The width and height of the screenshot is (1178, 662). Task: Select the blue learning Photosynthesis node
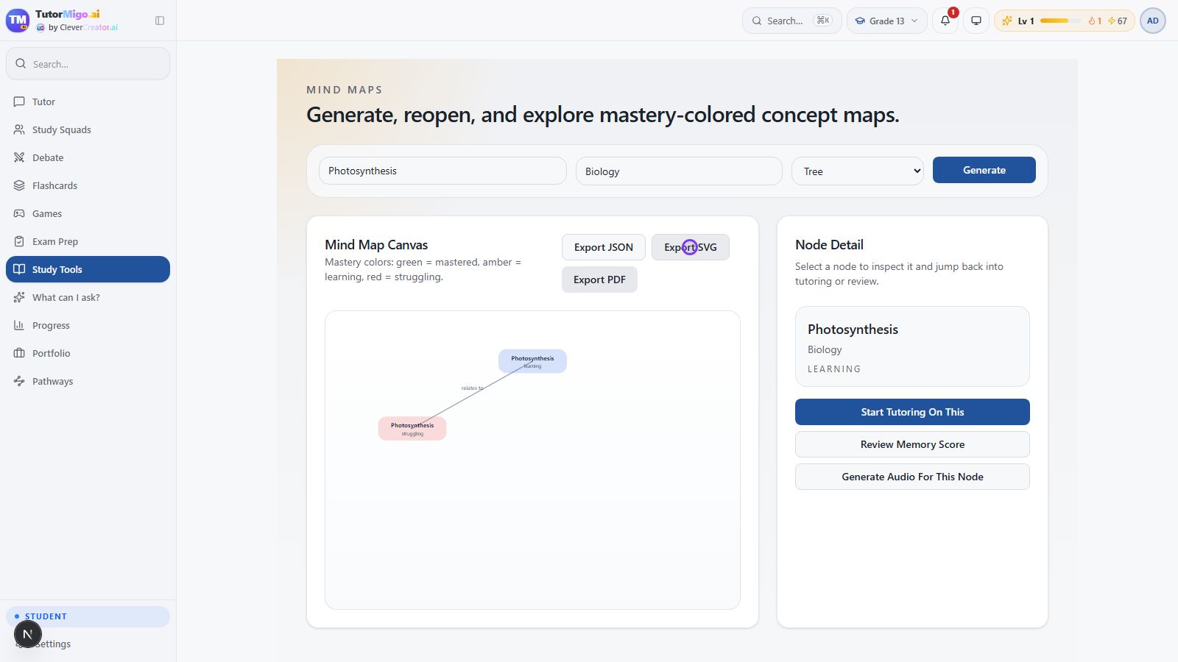pyautogui.click(x=532, y=361)
